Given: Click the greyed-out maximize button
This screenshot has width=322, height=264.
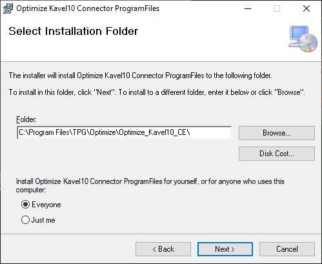Looking at the screenshot, I should tap(277, 8).
